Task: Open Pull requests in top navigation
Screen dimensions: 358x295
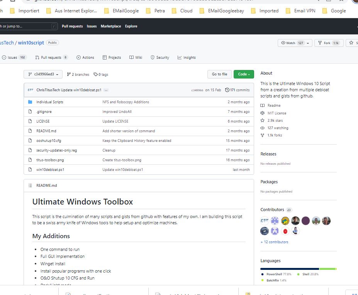Action: 72,26
